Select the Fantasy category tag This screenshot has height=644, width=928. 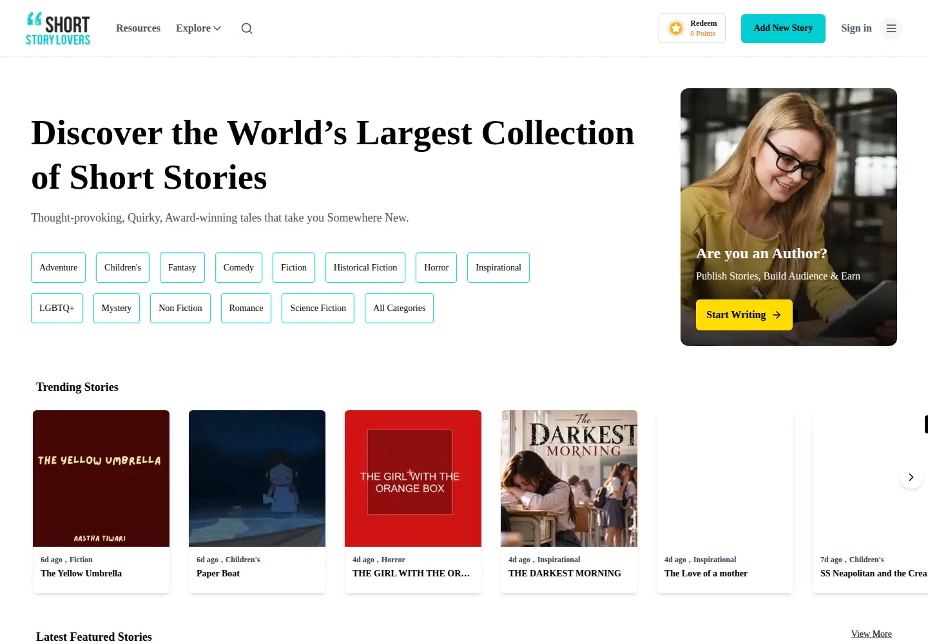[182, 267]
